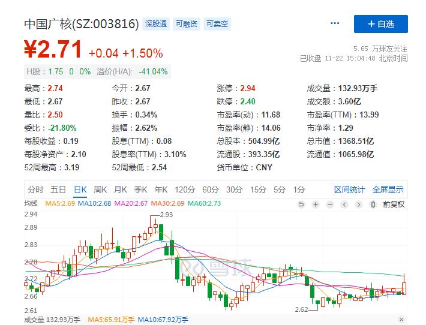Click the current price ¥2.71
Screen dimensions: 426x325
[x=53, y=49]
